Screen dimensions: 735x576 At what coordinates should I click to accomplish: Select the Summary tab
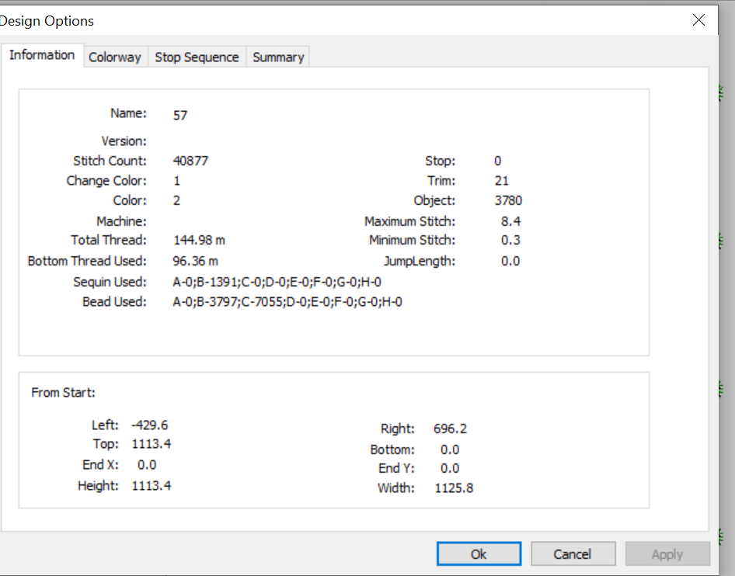(x=278, y=57)
